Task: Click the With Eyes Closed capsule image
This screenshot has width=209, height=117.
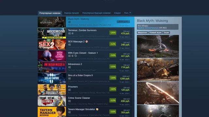Action: pos(52,56)
